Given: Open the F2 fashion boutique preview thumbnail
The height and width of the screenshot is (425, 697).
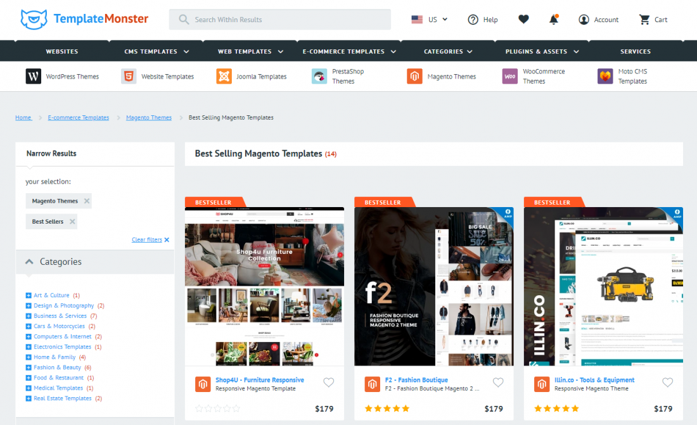Looking at the screenshot, I should pyautogui.click(x=434, y=286).
